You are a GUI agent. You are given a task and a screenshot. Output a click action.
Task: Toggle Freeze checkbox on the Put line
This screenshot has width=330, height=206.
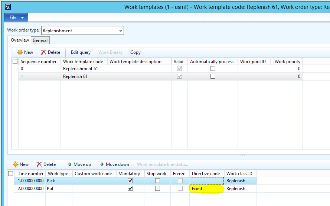(180, 189)
